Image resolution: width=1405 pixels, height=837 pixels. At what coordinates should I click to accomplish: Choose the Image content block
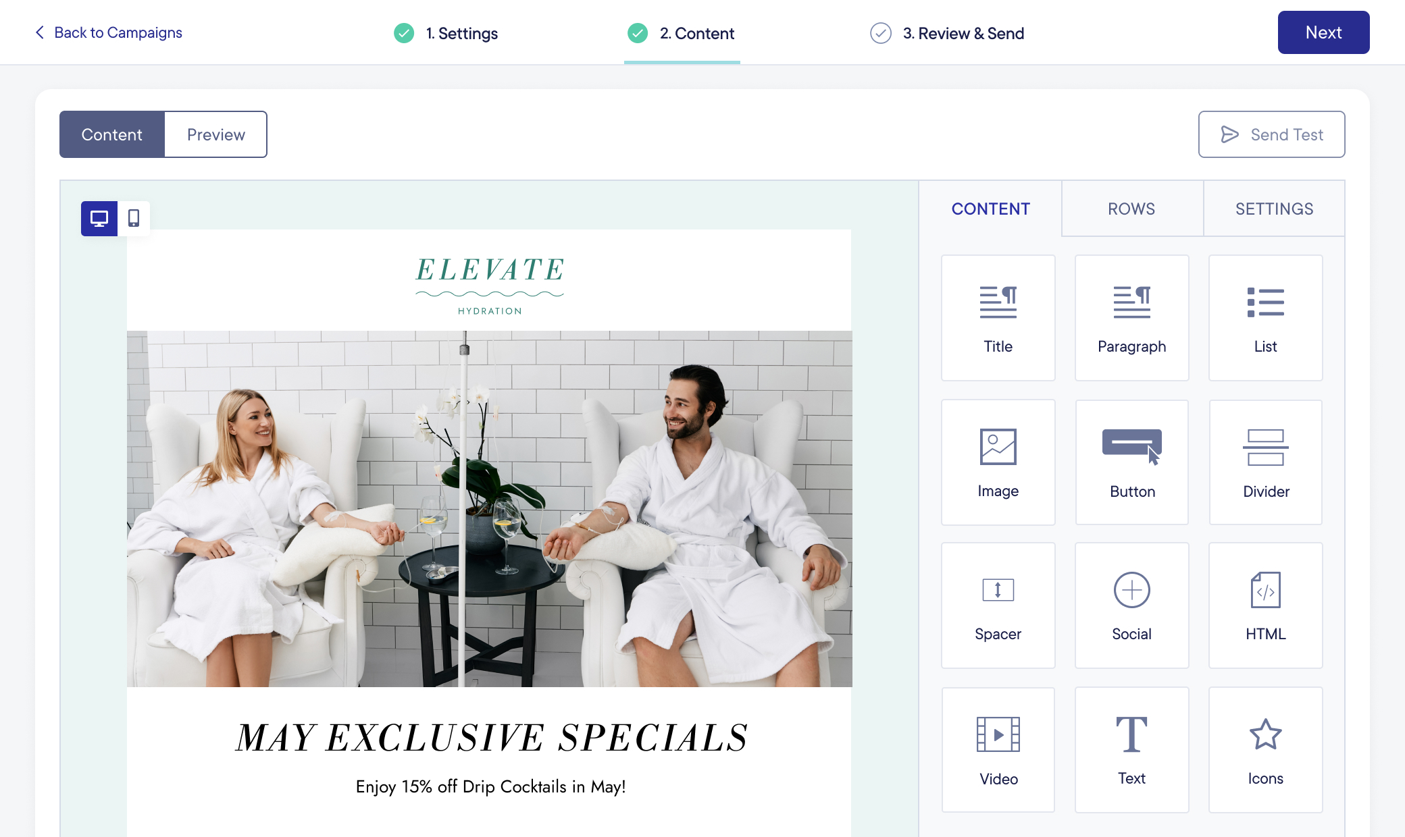(x=998, y=462)
